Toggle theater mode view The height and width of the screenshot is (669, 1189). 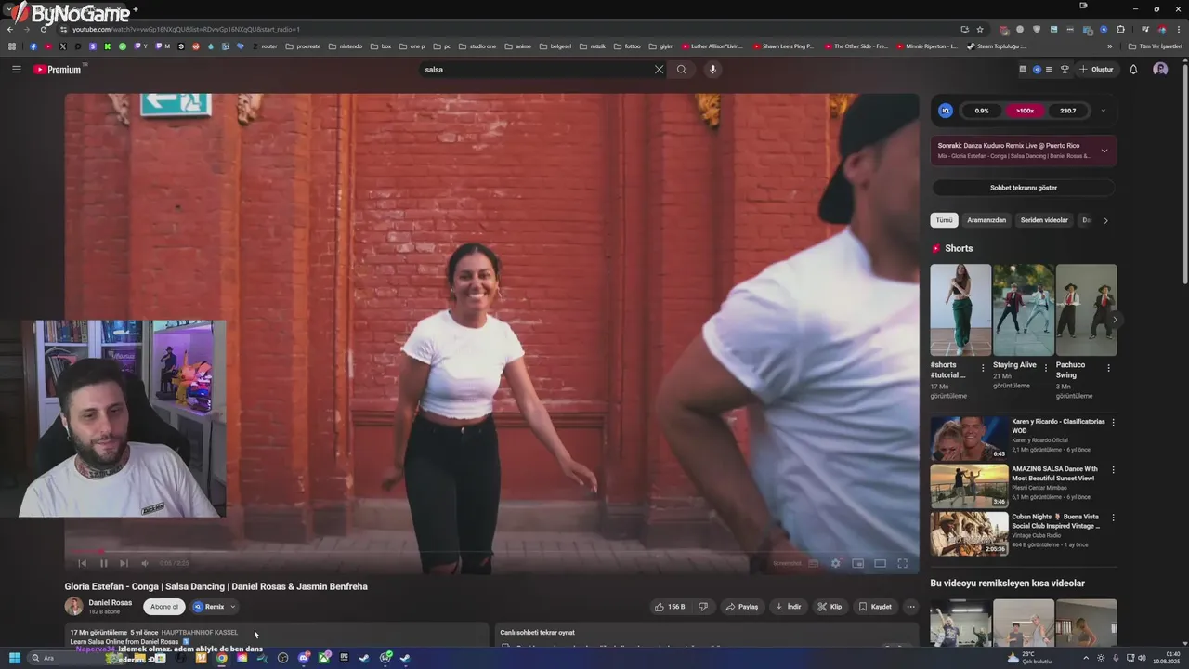(x=880, y=563)
